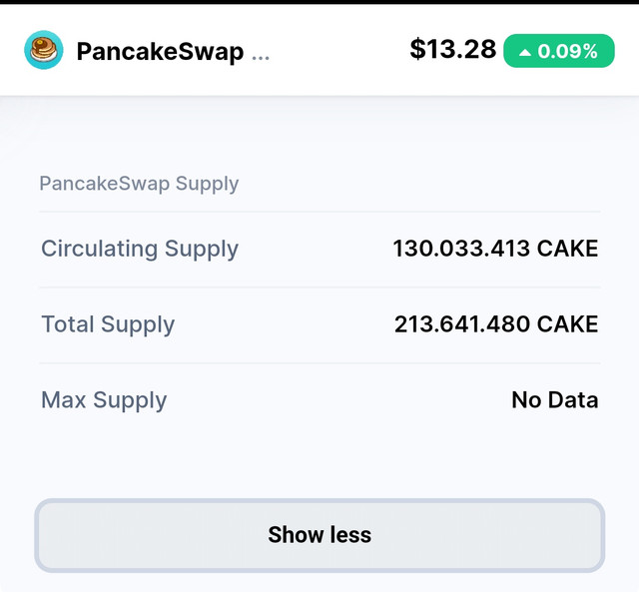Click the No Data value
The width and height of the screenshot is (639, 592).
[x=555, y=400]
